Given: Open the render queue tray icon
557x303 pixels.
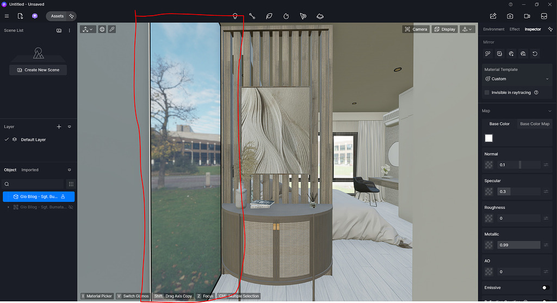Looking at the screenshot, I should [544, 16].
